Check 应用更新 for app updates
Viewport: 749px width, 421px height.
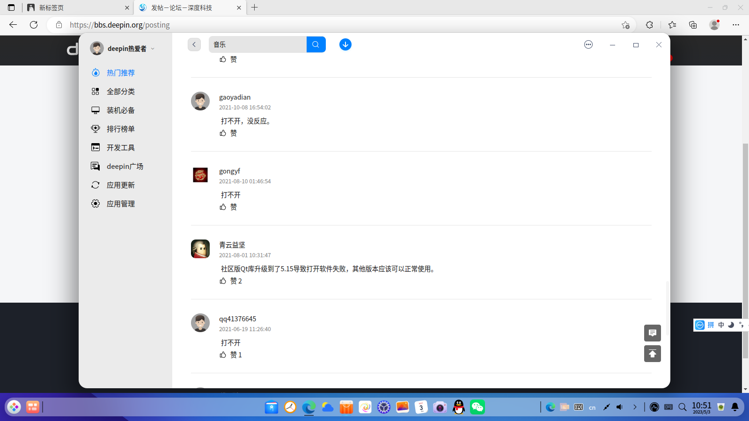(120, 185)
